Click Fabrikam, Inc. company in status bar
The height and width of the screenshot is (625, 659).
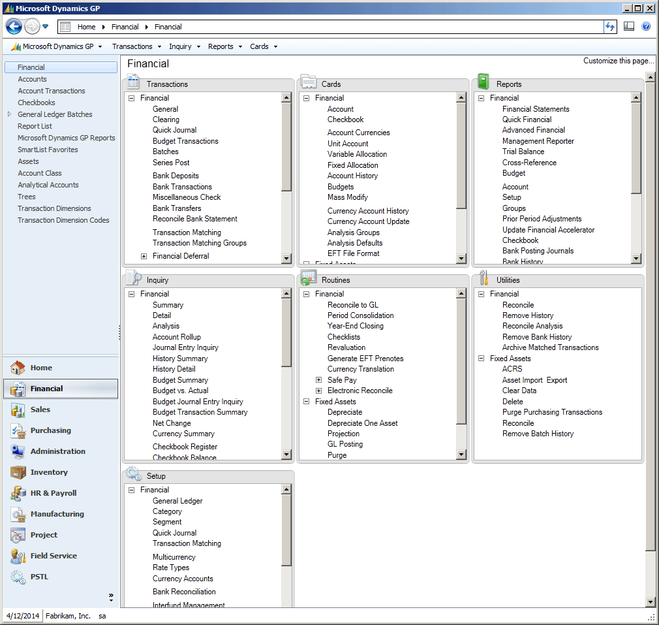68,616
